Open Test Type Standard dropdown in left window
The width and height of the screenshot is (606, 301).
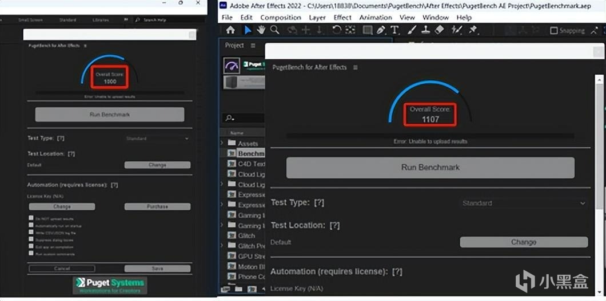(157, 139)
